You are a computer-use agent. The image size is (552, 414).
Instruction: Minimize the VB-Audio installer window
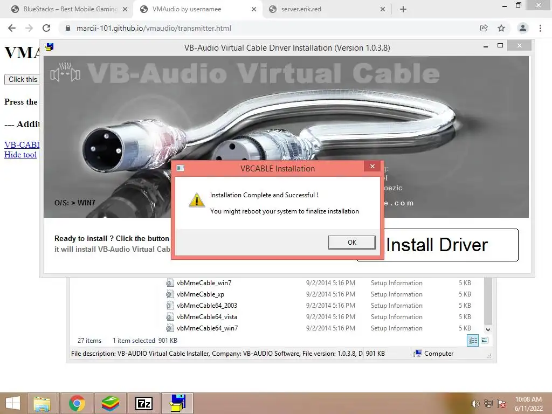486,46
